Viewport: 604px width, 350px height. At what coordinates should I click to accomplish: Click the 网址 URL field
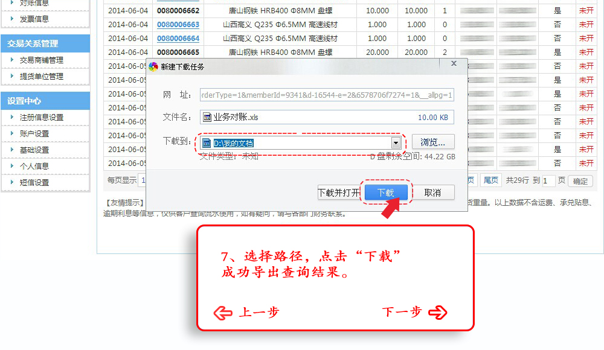pyautogui.click(x=327, y=95)
